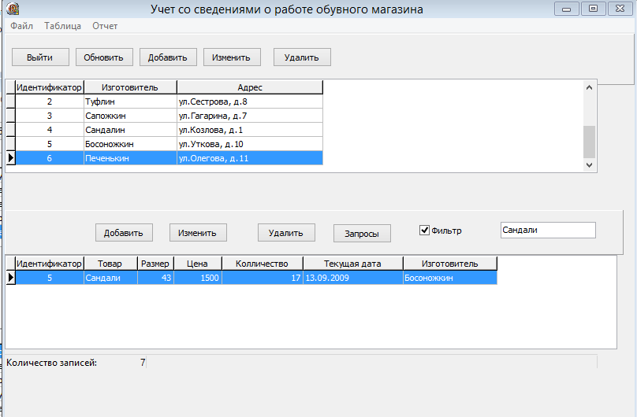Screen dimensions: 637x417
Task: Click the upper Добавить button
Action: (x=168, y=57)
